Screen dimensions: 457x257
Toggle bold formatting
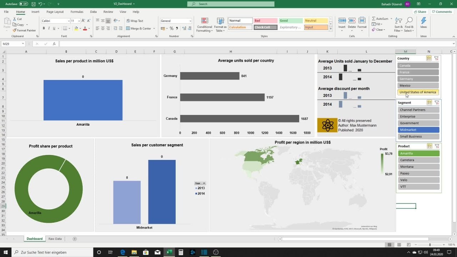44,29
